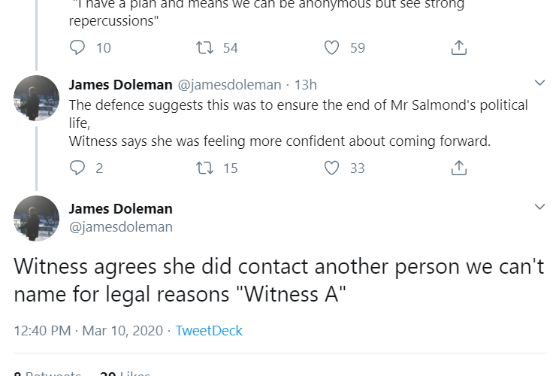Reply to the tweet with 10 replies
Image resolution: width=559 pixels, height=376 pixels.
(78, 47)
